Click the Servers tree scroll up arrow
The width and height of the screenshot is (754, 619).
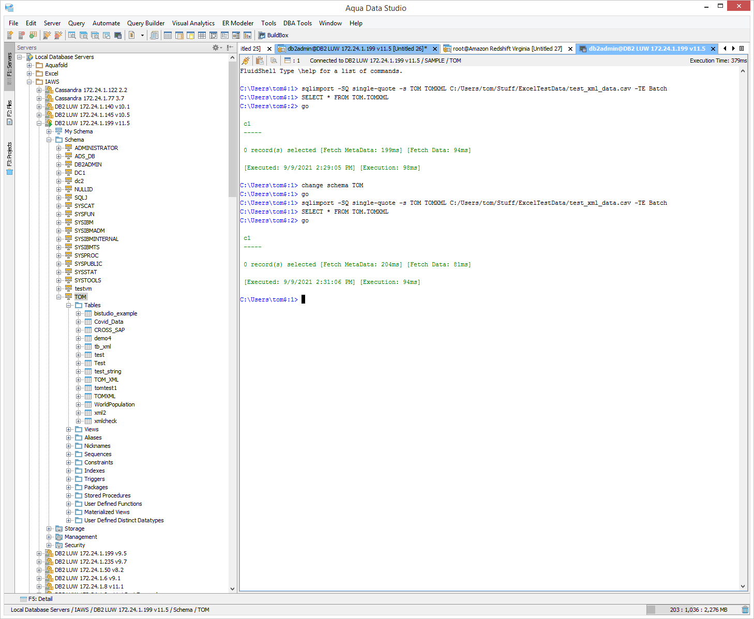coord(232,57)
